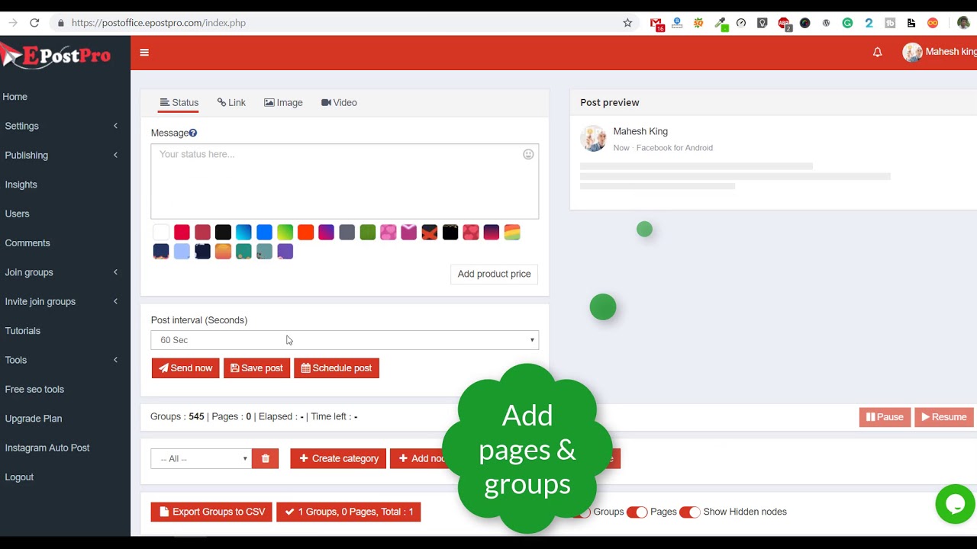Toggle the Show Hidden nodes switch

tap(689, 512)
